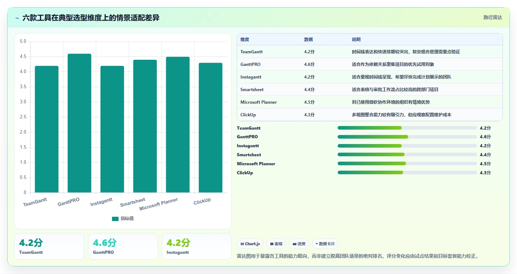Screen dimensions: 517x274
Task: Click the Instagantt progress bar
Action: [407, 146]
